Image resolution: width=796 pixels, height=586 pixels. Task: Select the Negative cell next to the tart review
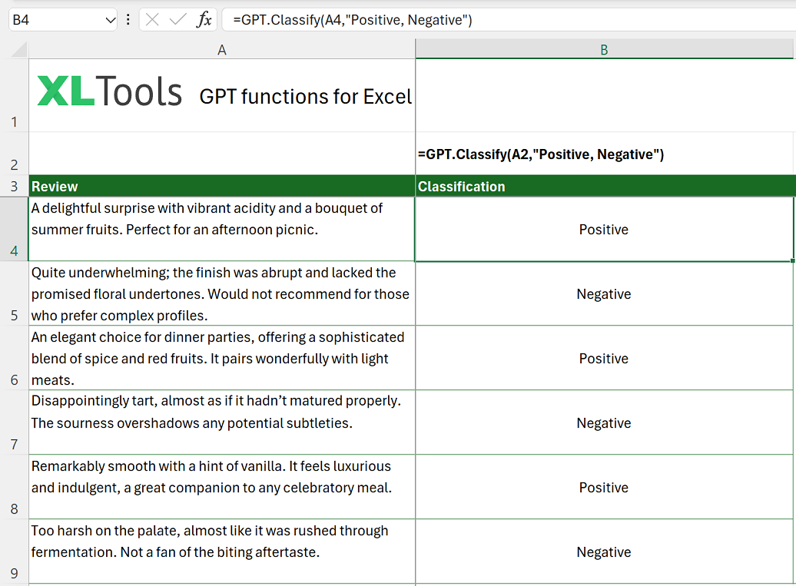tap(604, 422)
